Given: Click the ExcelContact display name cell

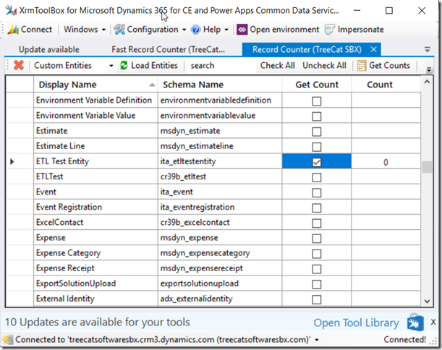Looking at the screenshot, I should click(95, 222).
